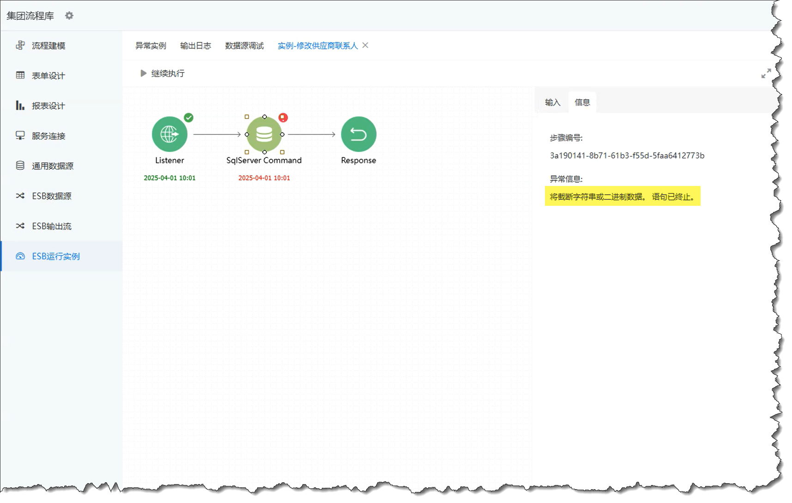Click the ESB输出流 sidebar icon
The width and height of the screenshot is (792, 503).
20,226
